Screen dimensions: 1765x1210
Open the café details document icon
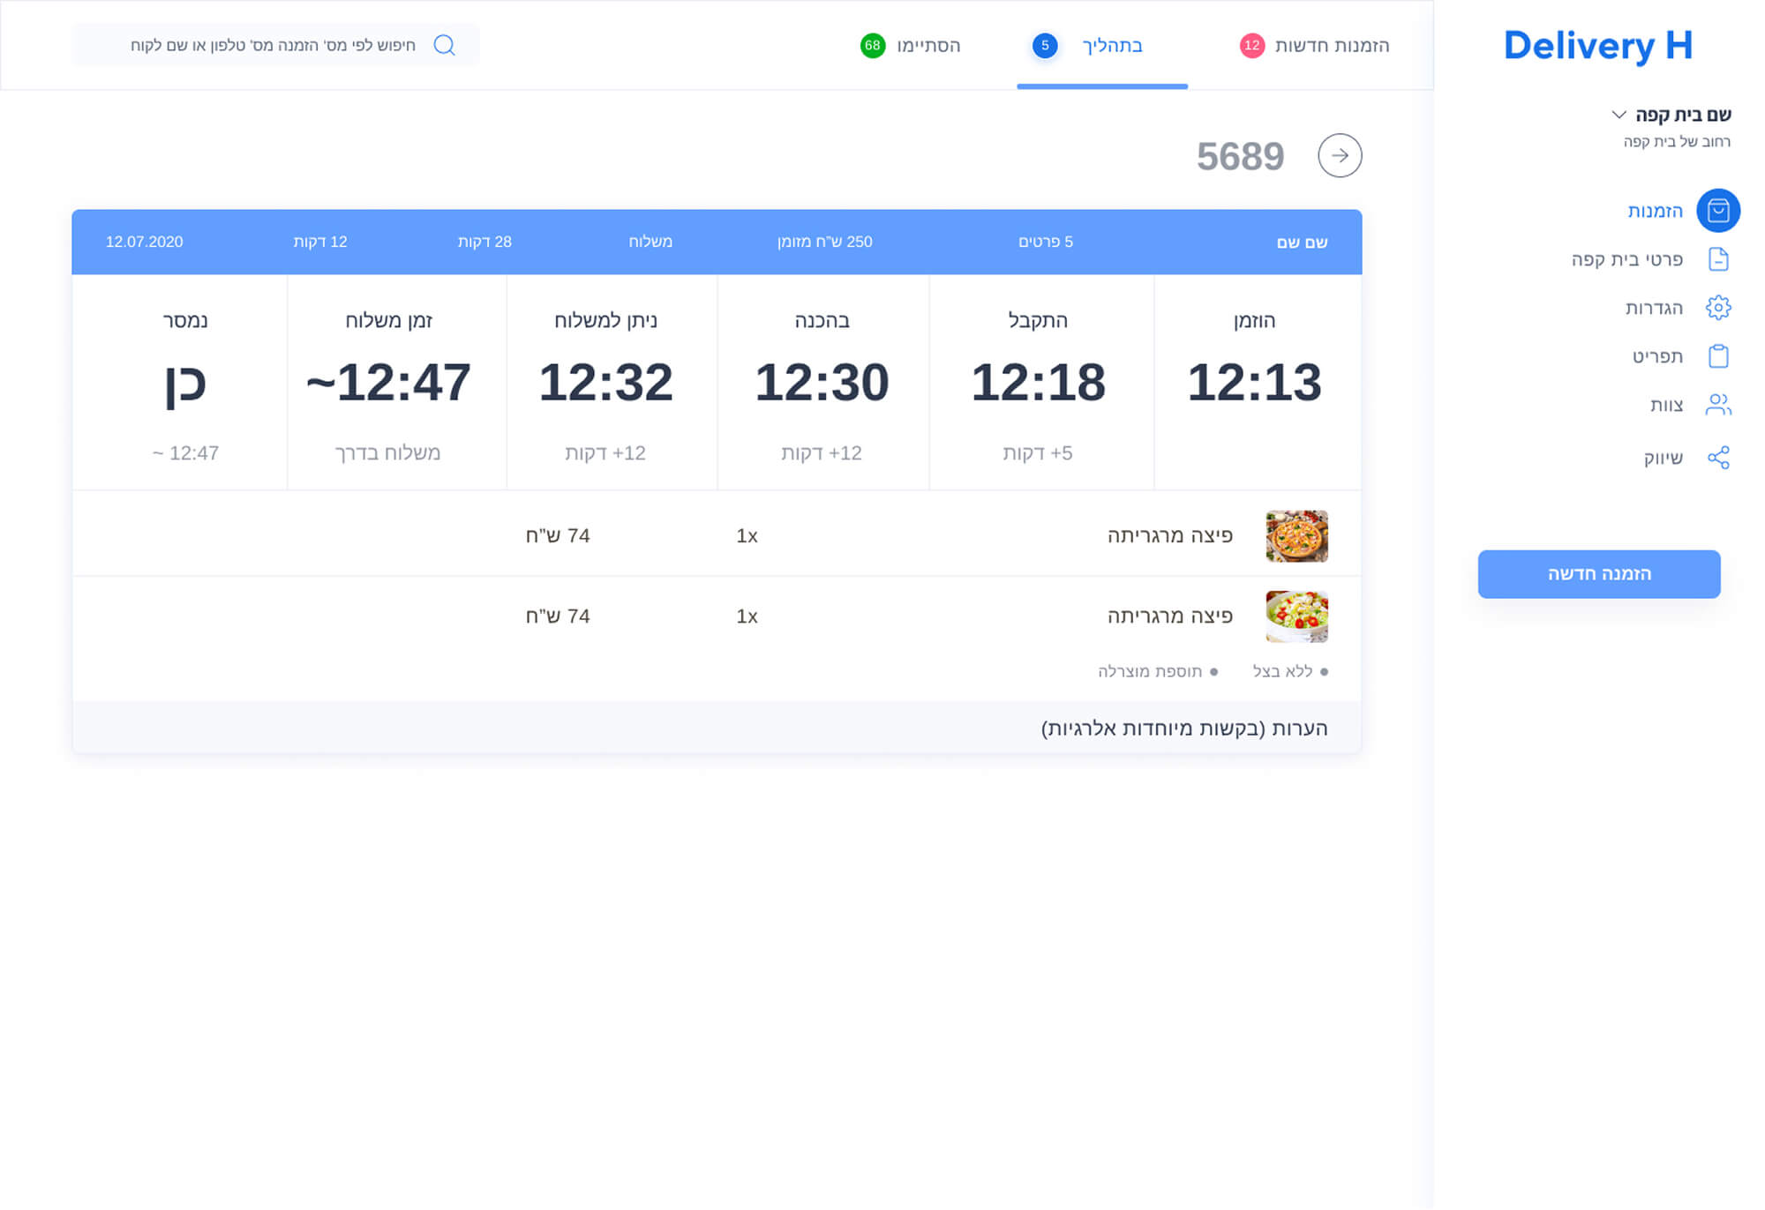1717,259
